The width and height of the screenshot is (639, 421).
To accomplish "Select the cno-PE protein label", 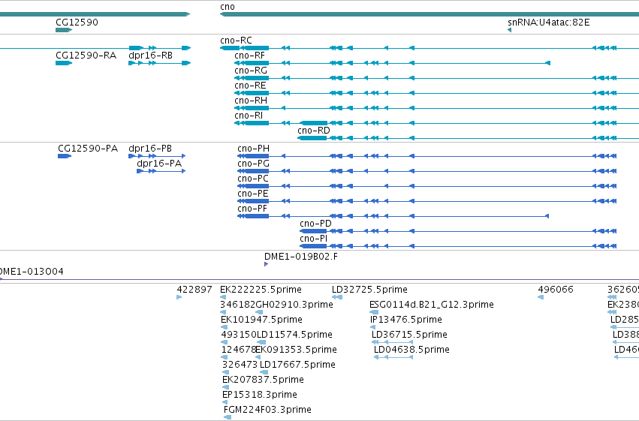I will (253, 194).
